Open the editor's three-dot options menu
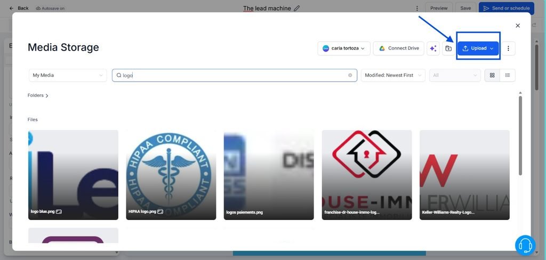Viewport: 546px width, 260px height. point(417,9)
